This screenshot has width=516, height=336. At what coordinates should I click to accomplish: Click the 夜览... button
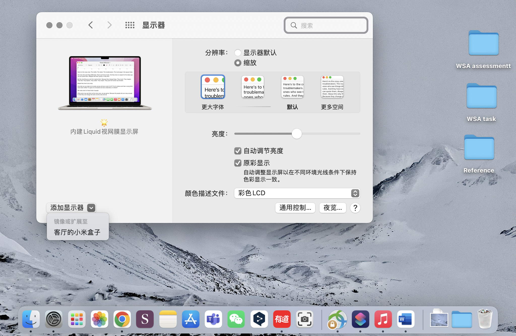coord(333,208)
